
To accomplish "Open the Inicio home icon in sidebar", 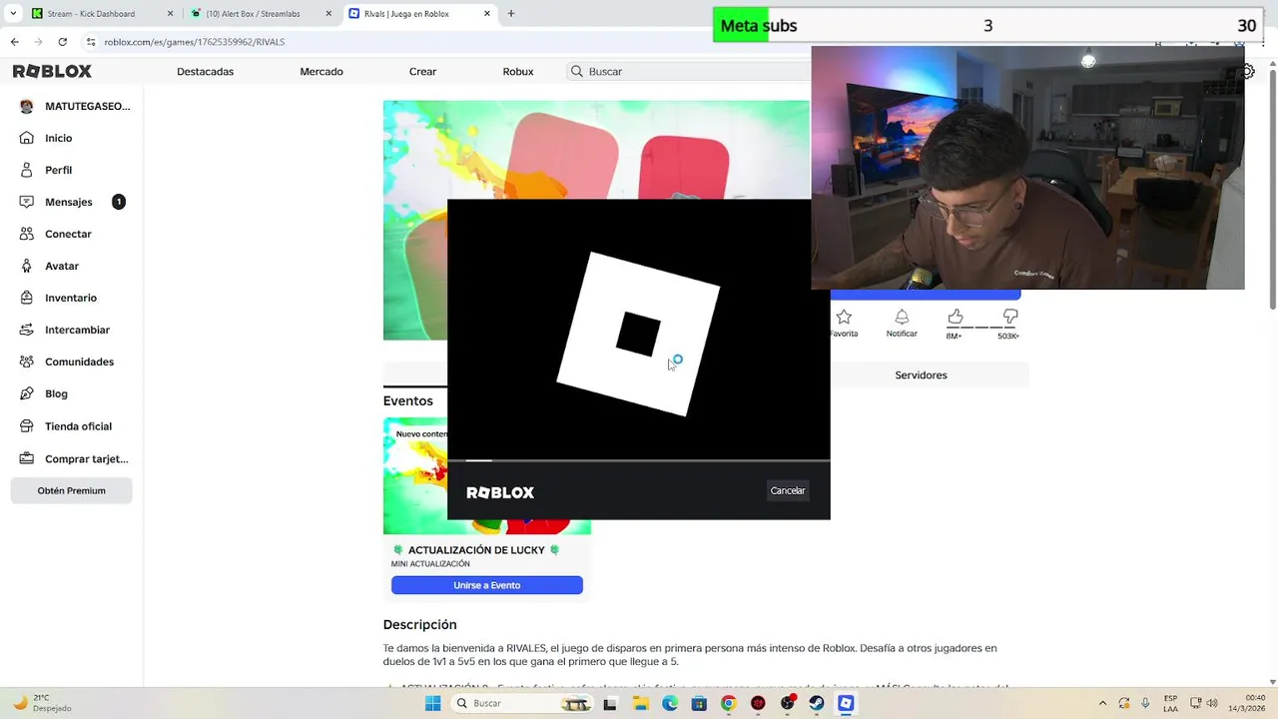I will (27, 138).
